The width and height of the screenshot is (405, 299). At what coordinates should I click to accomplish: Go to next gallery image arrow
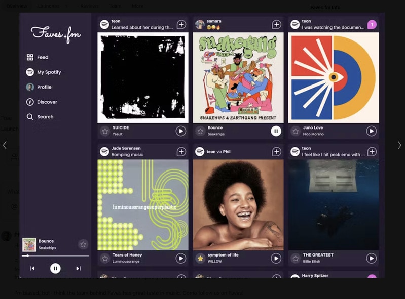pos(399,145)
